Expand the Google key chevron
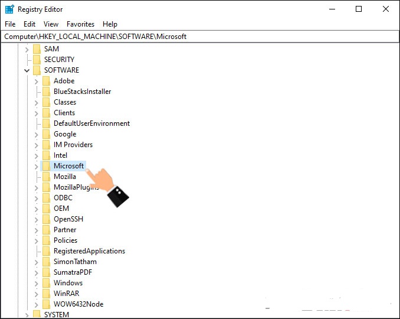 (36, 135)
